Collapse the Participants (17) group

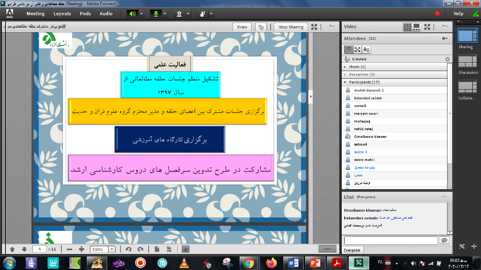click(x=345, y=82)
